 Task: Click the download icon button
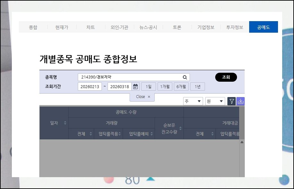coord(241,101)
